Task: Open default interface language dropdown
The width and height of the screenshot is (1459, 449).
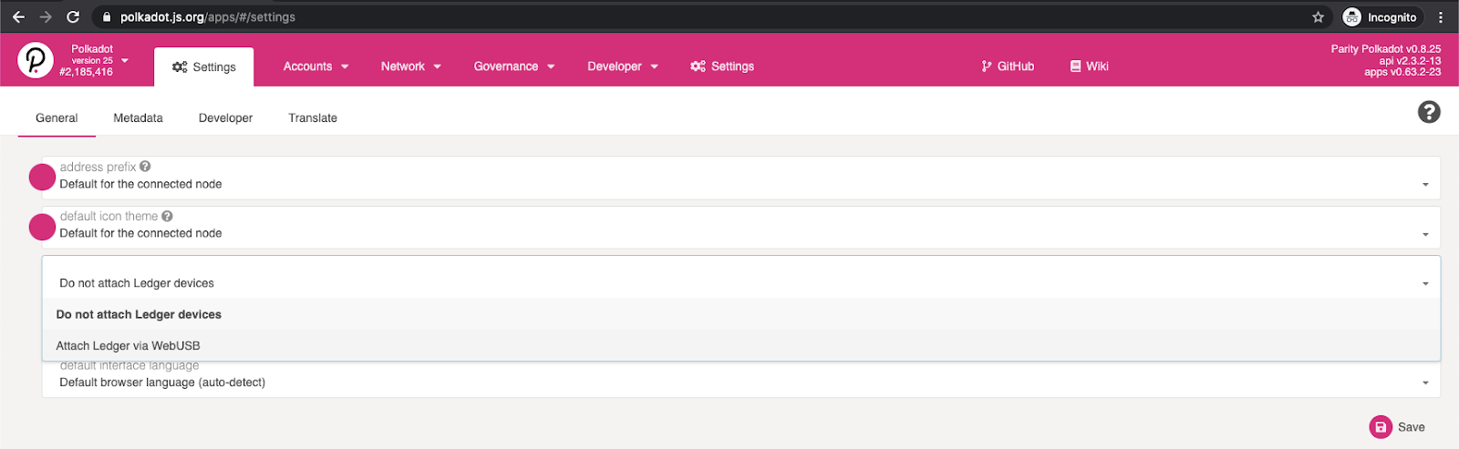Action: pos(741,379)
